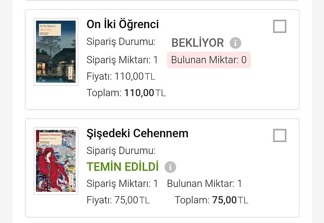Click Bulunan Miktar: 1 for Şişedeki Cehennem
The width and height of the screenshot is (324, 223).
[204, 184]
